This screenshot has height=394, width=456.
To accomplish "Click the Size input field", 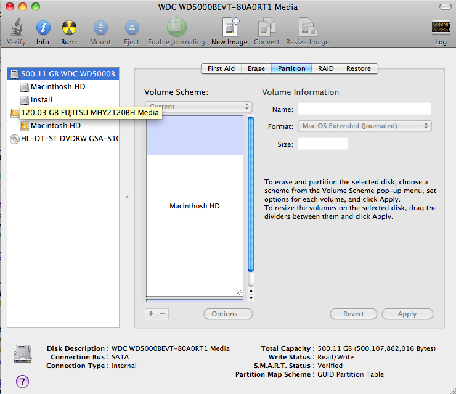I will (323, 144).
